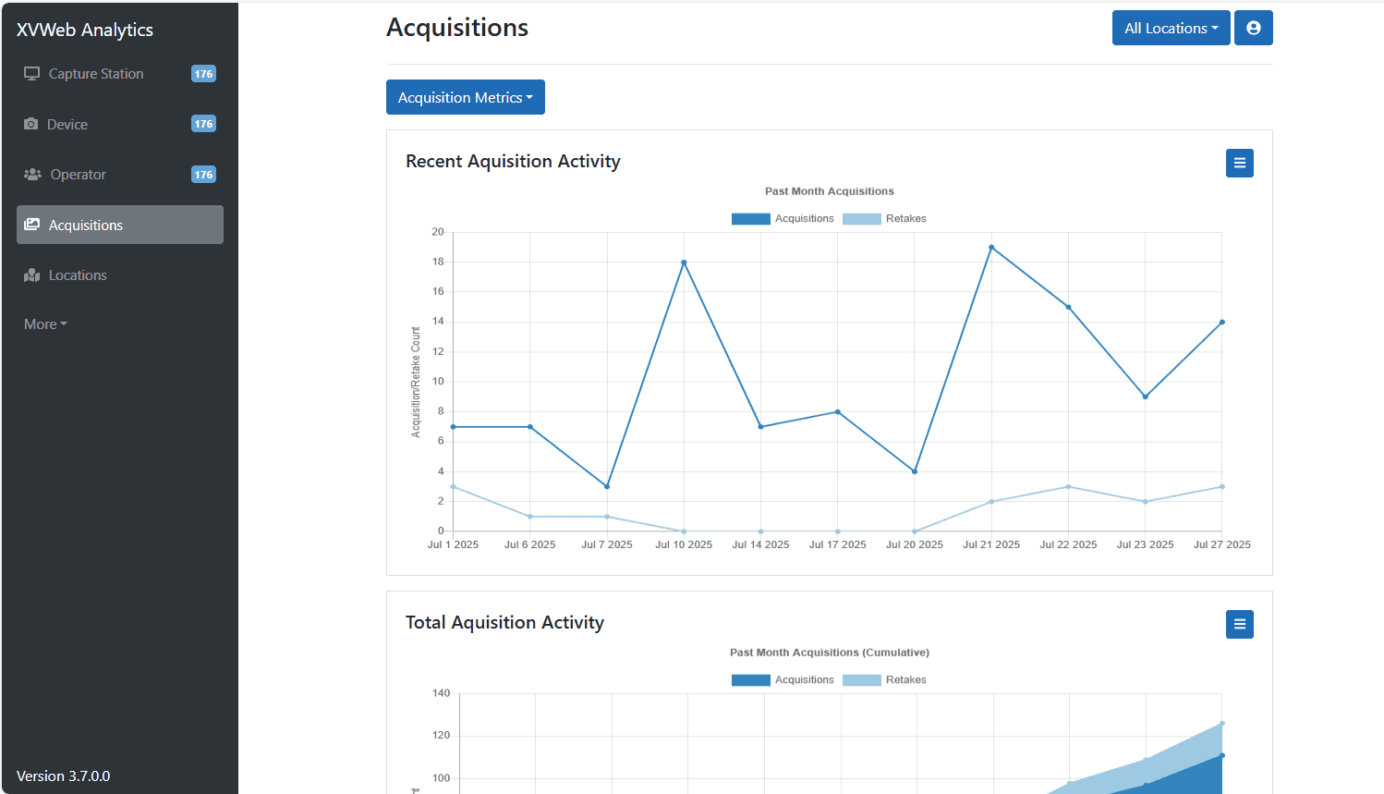The image size is (1384, 794).
Task: Expand the All Locations dropdown
Action: (x=1170, y=28)
